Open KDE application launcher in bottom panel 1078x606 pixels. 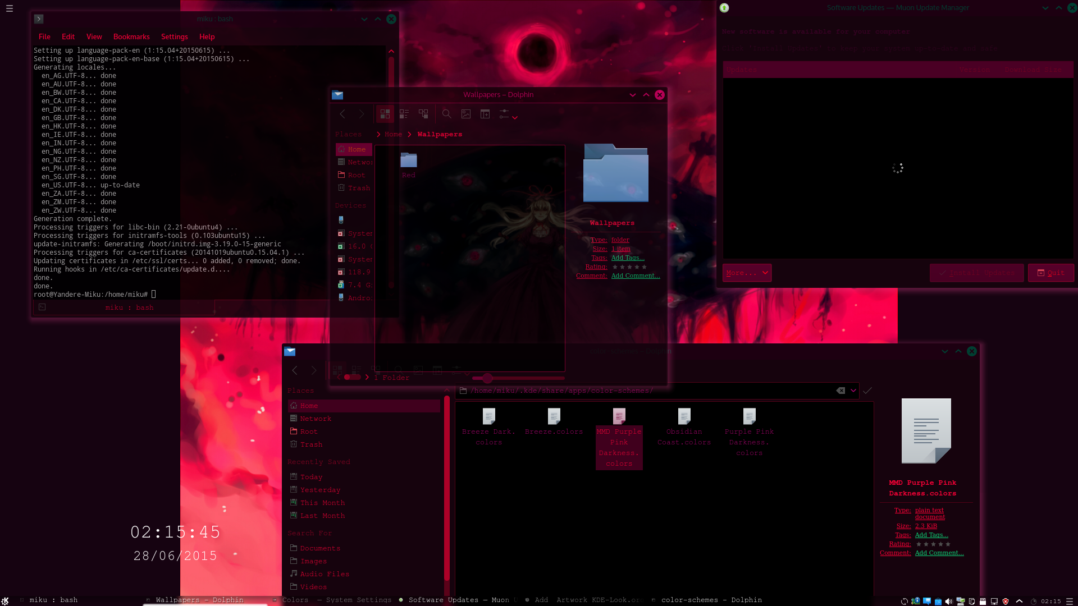pos(5,601)
